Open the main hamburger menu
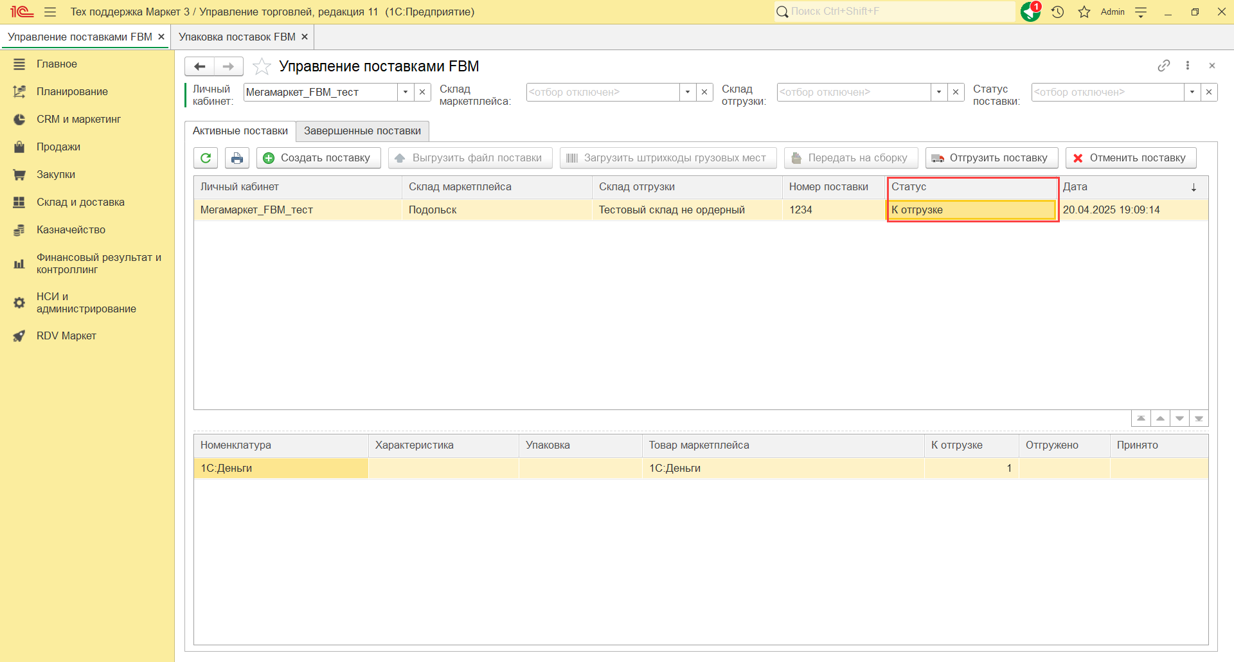 [x=50, y=12]
